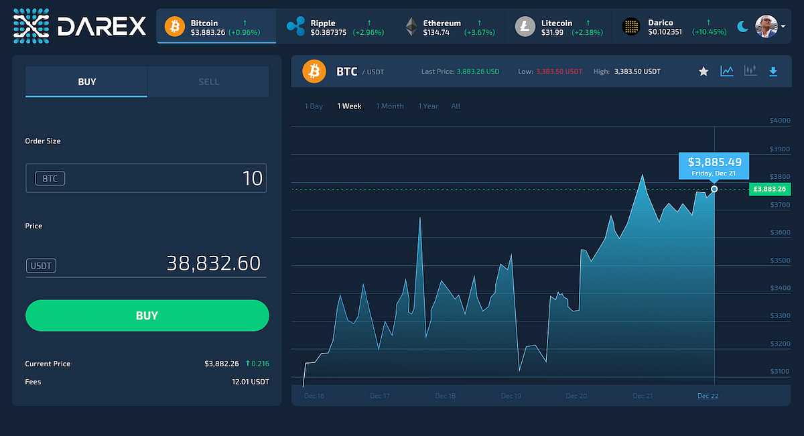The width and height of the screenshot is (804, 436).
Task: Open the Ripple ticker price $0.387375
Action: point(328,31)
